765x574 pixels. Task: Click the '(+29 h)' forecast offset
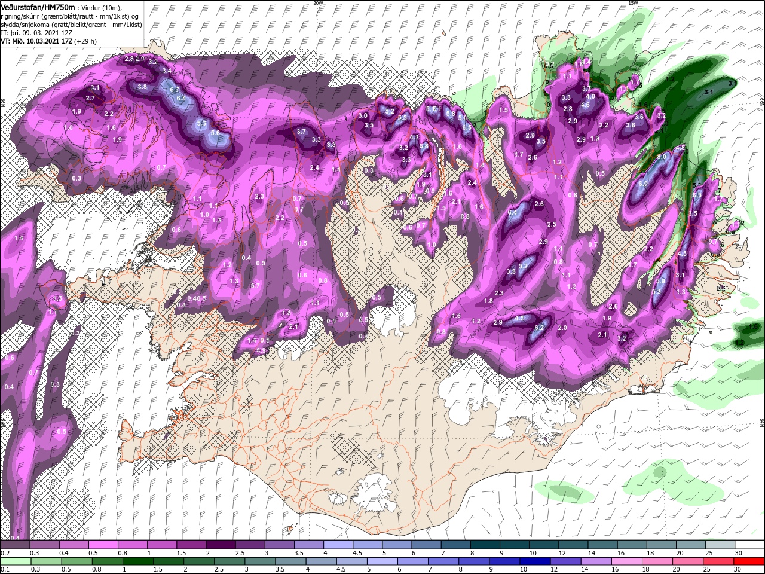click(86, 41)
